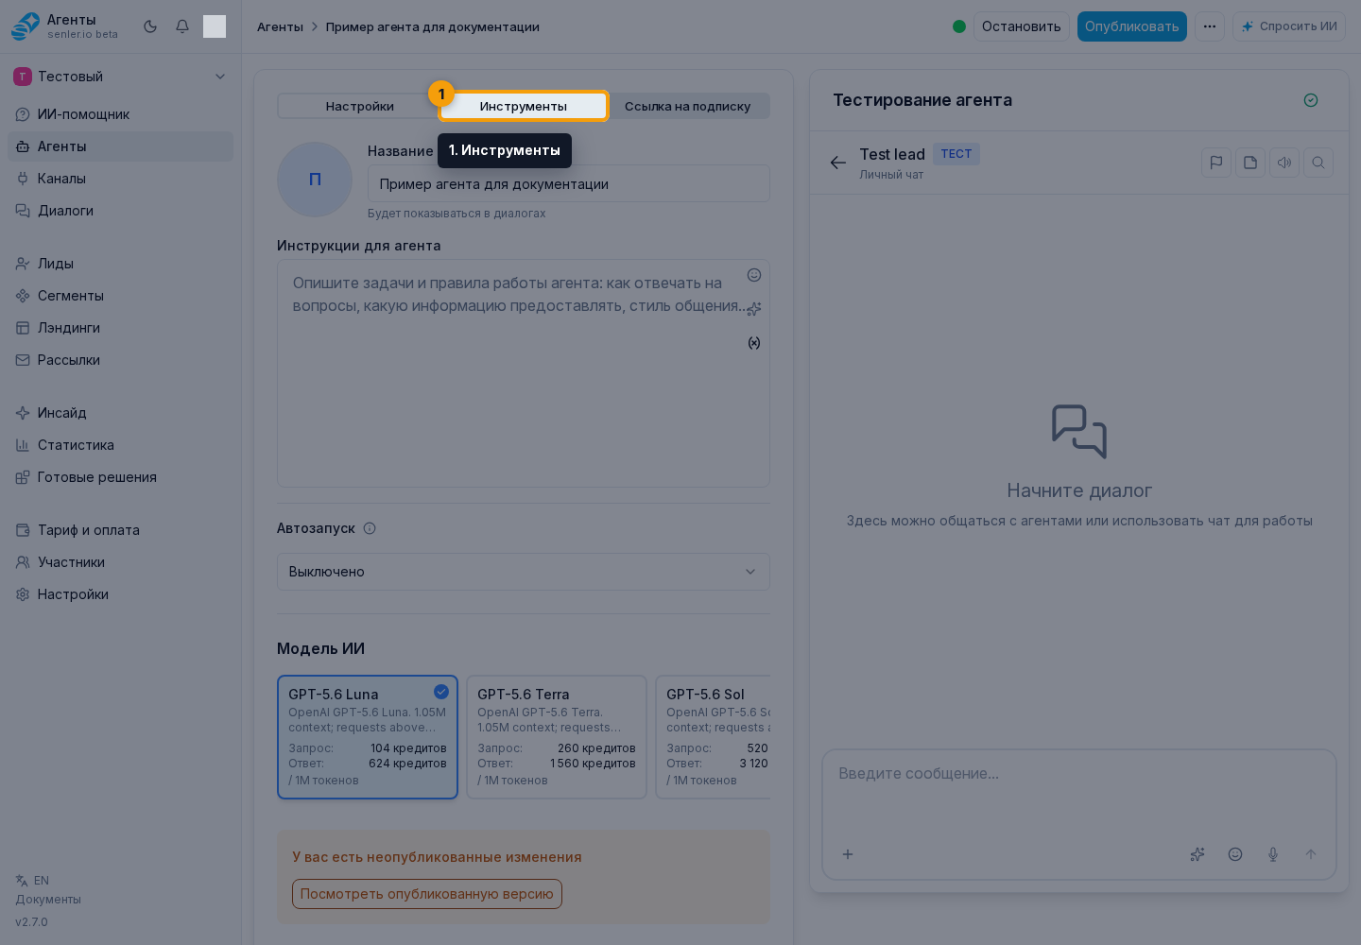Click the user avatar square in header
Viewport: 1361px width, 945px height.
(x=215, y=26)
